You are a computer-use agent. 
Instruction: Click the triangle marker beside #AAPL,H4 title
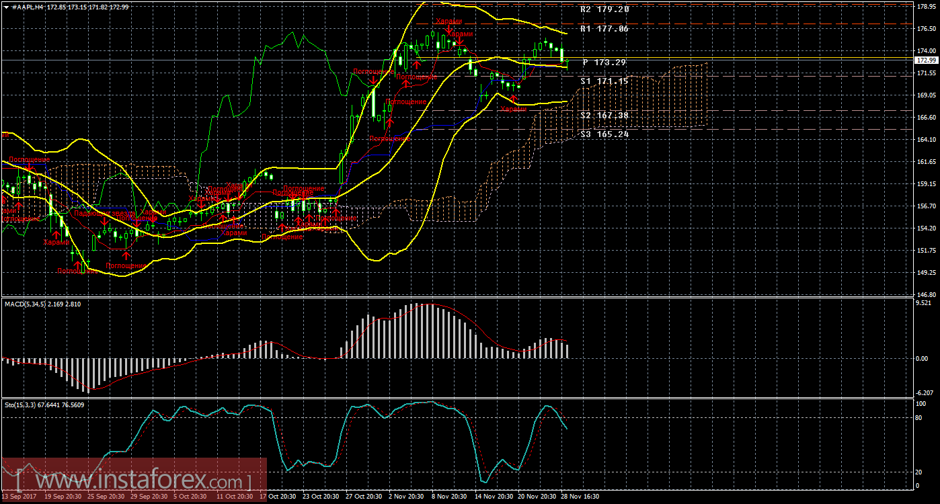point(6,7)
